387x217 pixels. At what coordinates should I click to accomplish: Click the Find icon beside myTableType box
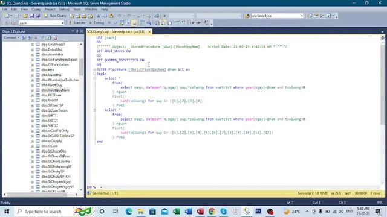point(247,16)
